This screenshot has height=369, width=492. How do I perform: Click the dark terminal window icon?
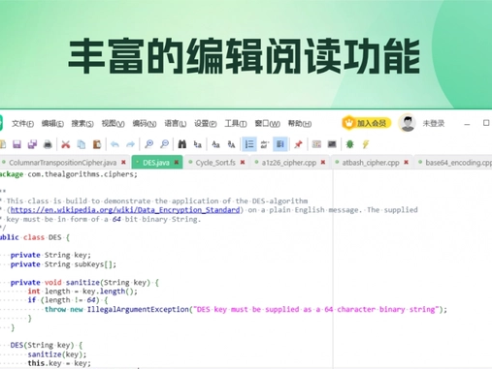tap(332, 144)
